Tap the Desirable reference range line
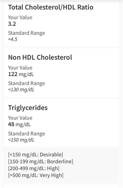 coord(36,155)
